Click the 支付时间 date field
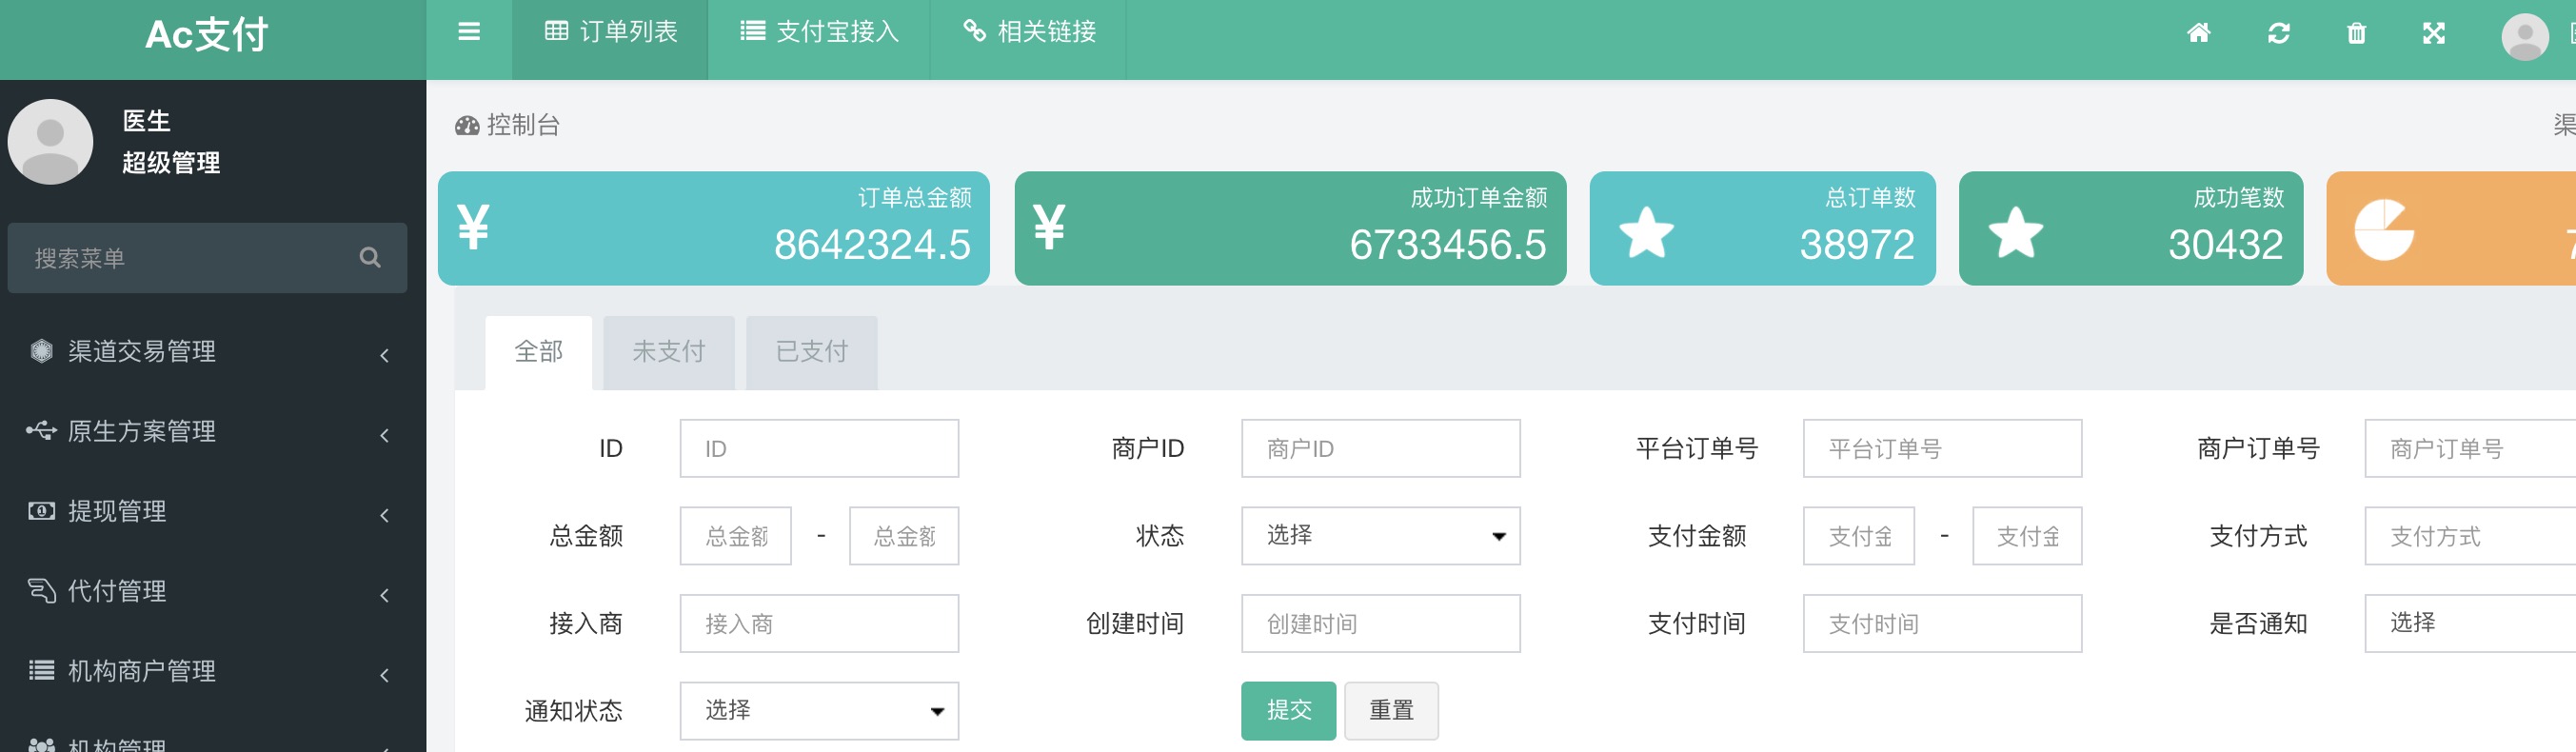This screenshot has width=2576, height=752. point(1942,624)
